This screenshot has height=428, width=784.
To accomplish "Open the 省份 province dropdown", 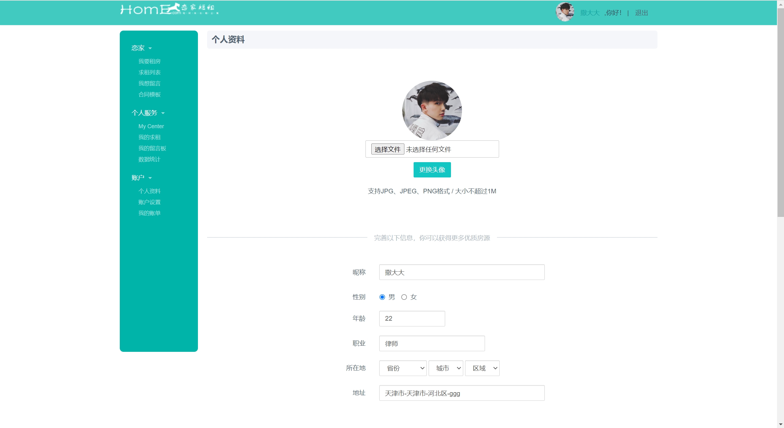I will click(403, 368).
